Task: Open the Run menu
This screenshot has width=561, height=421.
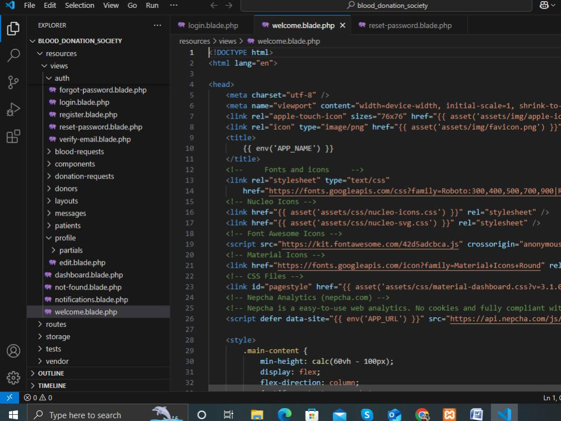Action: click(x=152, y=6)
